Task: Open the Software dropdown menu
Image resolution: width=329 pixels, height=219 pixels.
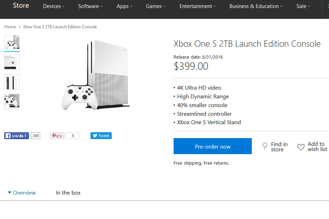Action: pos(90,6)
